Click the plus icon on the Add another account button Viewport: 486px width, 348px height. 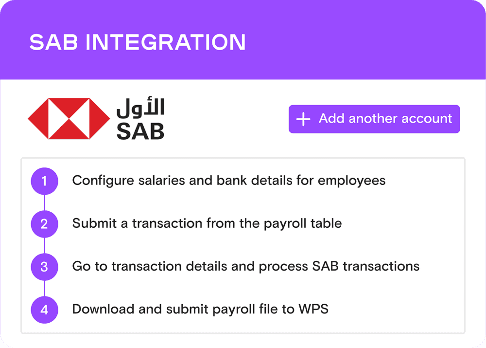303,119
